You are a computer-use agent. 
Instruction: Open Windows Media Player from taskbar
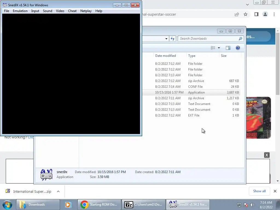coord(68,205)
